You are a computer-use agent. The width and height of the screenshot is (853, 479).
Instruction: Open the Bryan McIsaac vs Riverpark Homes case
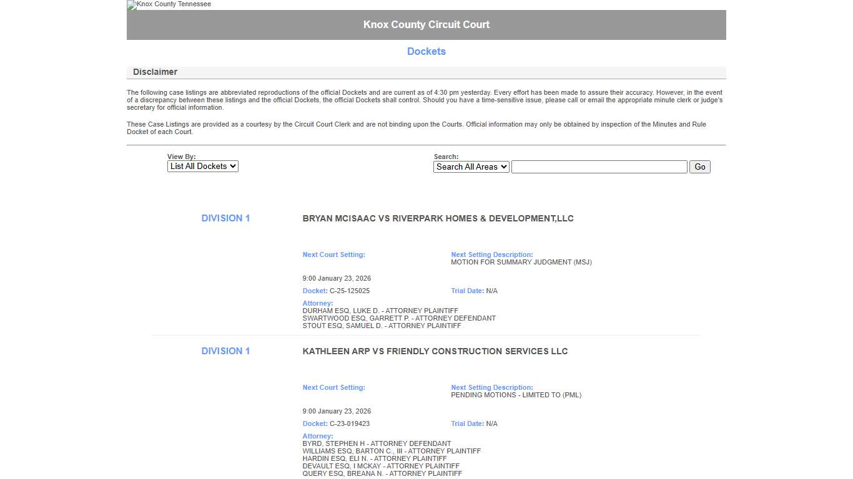click(438, 218)
